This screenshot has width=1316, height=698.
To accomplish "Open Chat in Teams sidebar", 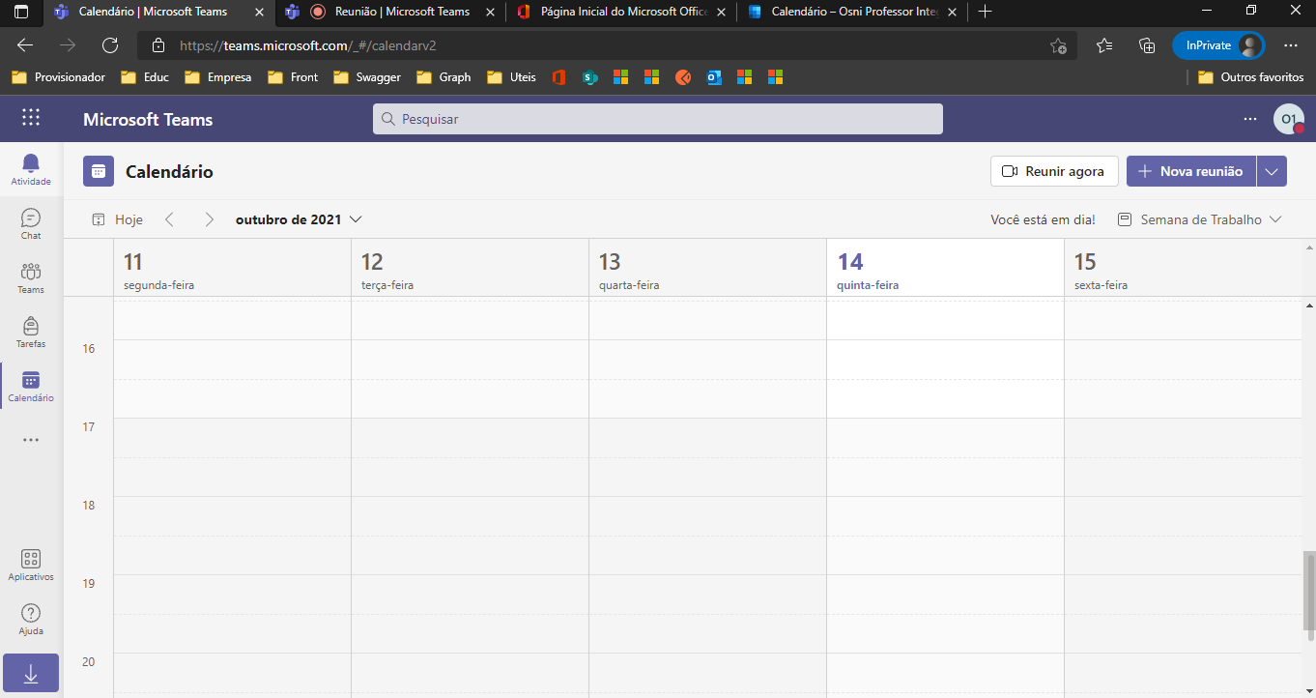I will point(31,223).
